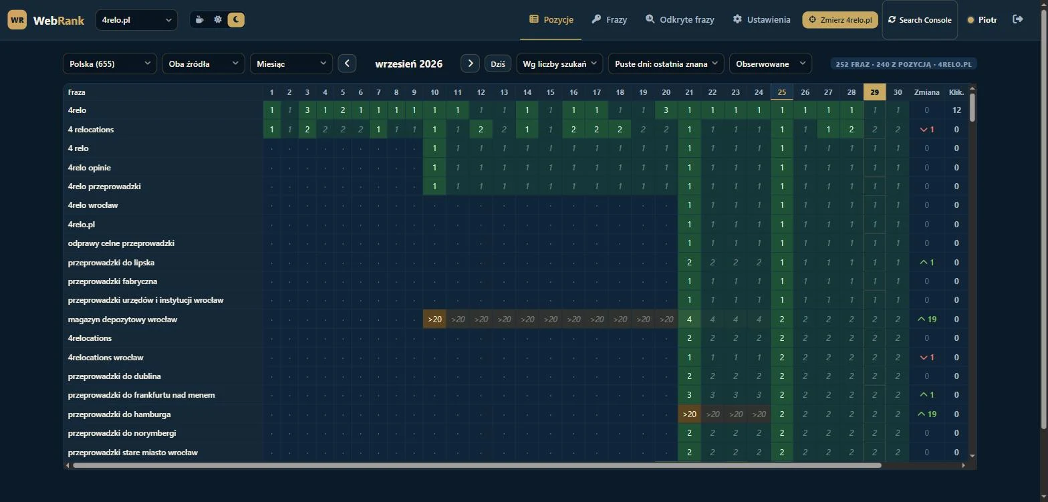This screenshot has height=502, width=1048.
Task: Expand the Puste dni: ostatnia znana dropdown
Action: coord(666,64)
